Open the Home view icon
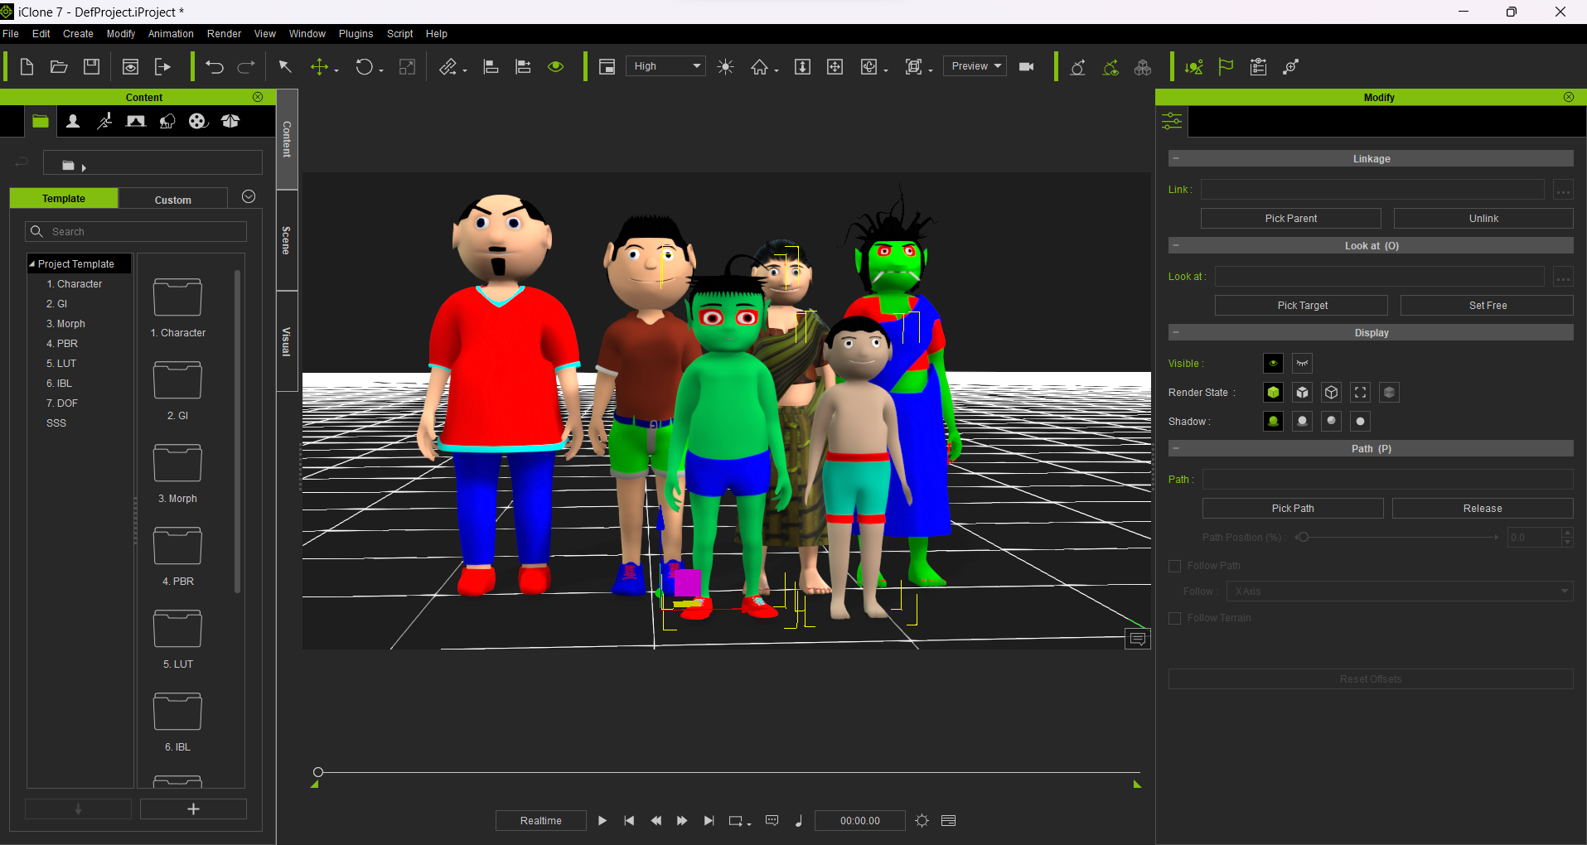Viewport: 1587px width, 845px height. point(759,67)
